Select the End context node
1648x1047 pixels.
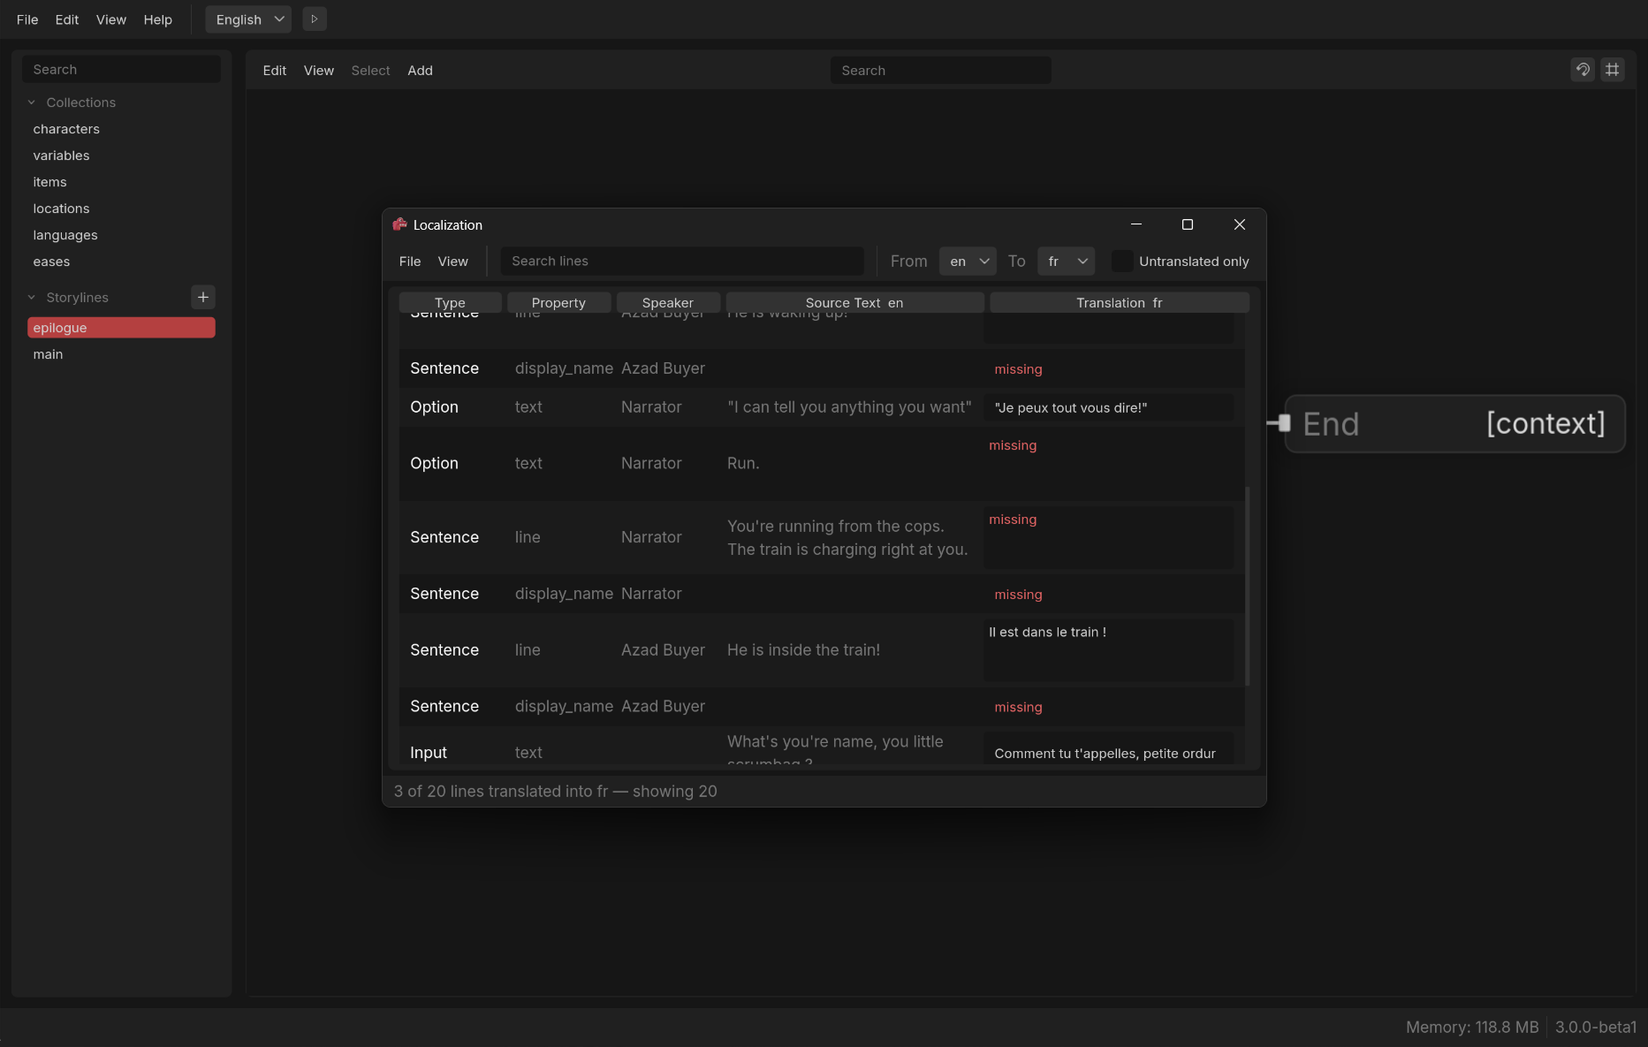coord(1454,424)
